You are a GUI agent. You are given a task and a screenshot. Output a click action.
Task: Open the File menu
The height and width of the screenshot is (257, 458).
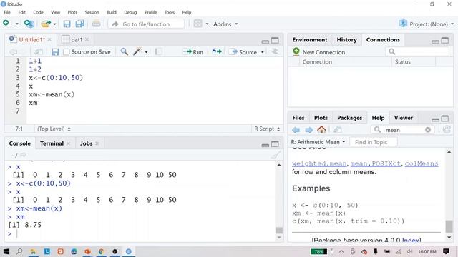click(x=7, y=12)
